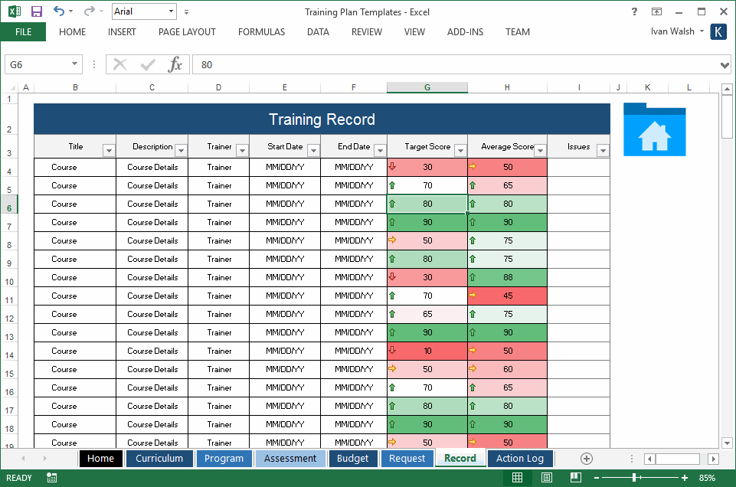Switch to the DATA ribbon tab

pyautogui.click(x=317, y=32)
